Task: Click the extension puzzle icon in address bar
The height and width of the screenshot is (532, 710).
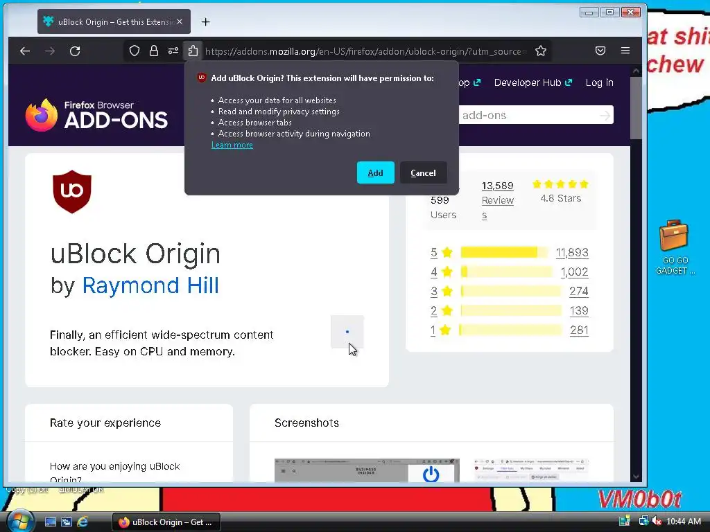Action: [x=193, y=51]
